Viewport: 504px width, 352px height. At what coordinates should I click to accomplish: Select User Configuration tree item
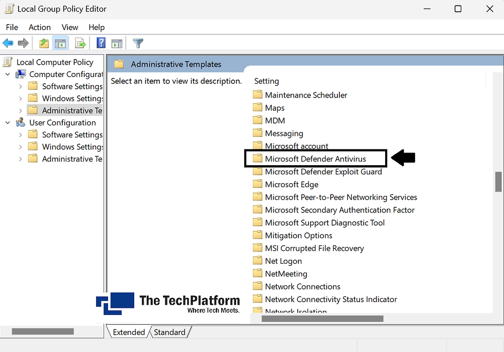[62, 123]
